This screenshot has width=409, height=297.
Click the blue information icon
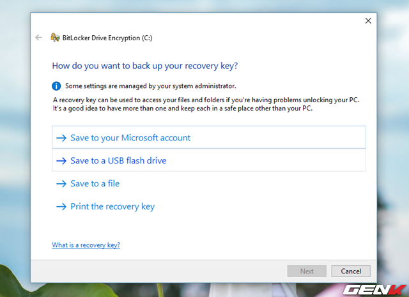coord(56,86)
